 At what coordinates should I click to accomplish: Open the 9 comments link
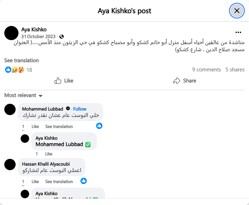click(206, 70)
